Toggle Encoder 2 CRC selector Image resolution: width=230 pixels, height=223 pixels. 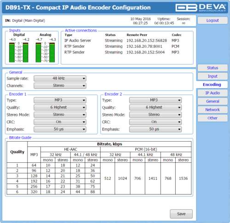click(155, 122)
